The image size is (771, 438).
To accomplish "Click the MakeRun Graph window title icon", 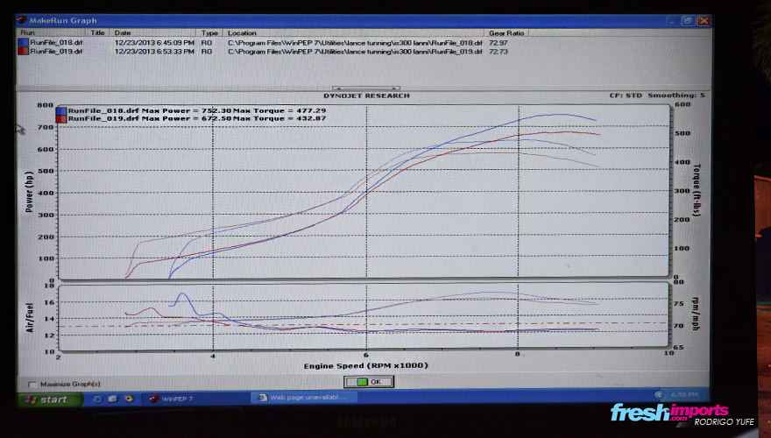I will click(x=24, y=20).
